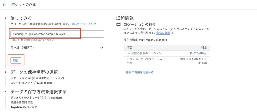The image size is (257, 112).
Task: Expand ラベル（省略可） using the chevron arrow
Action: 102,48
